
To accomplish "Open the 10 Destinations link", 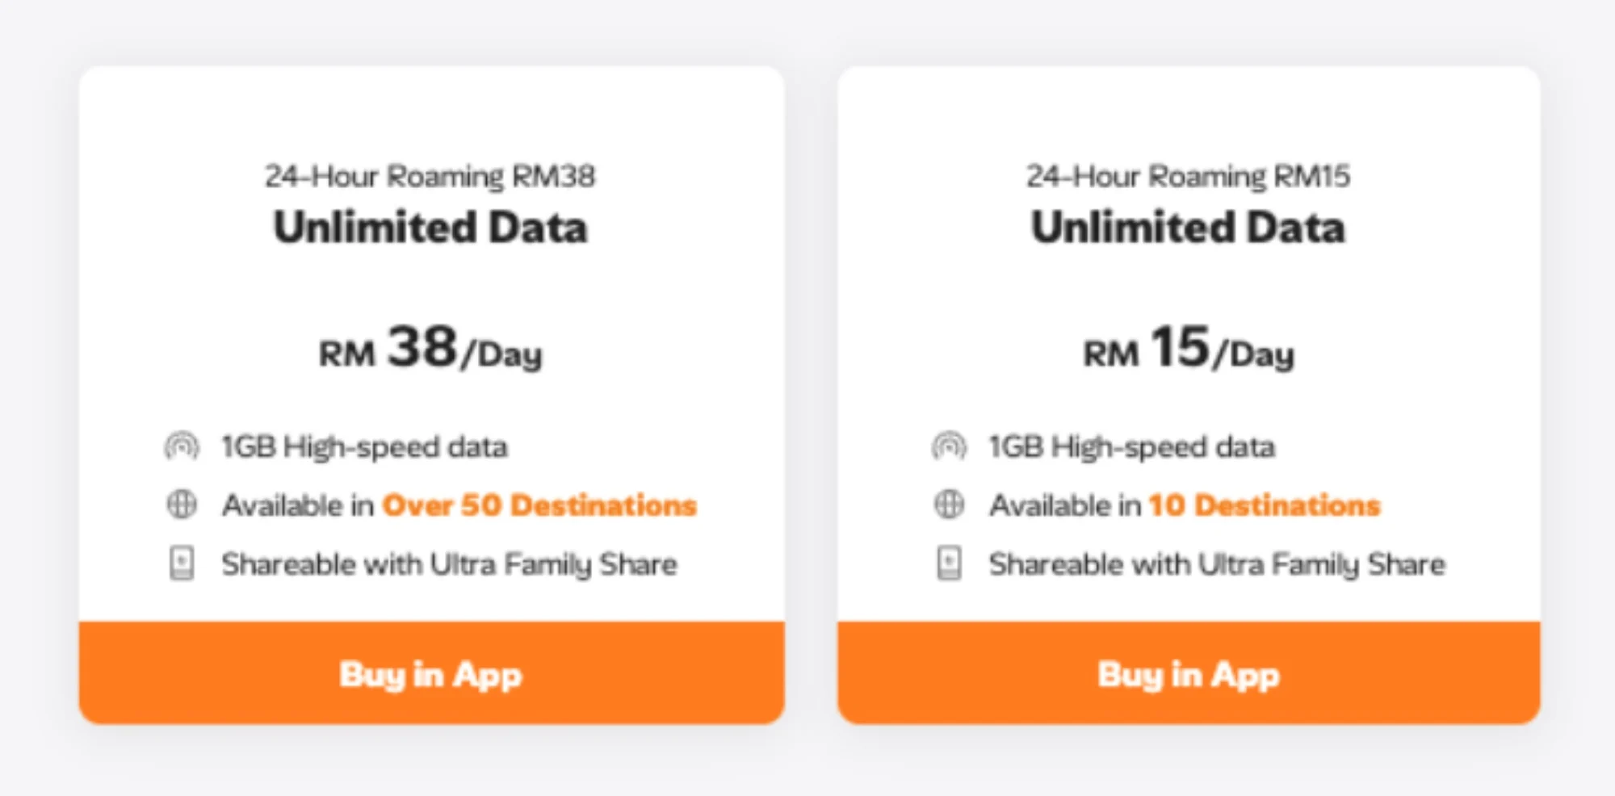I will [1264, 505].
